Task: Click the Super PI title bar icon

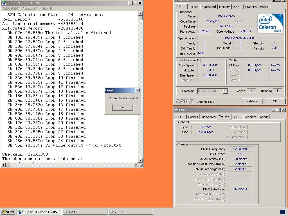Action: pos(4,3)
